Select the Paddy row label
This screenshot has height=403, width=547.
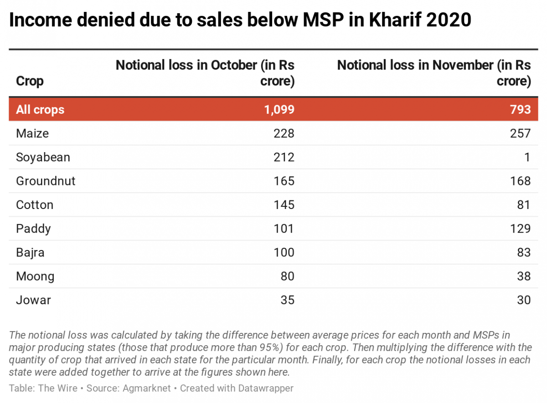tap(33, 229)
